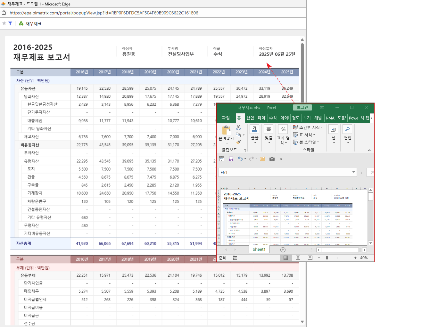Click the Camera icon in quick access toolbar
This screenshot has height=327, width=430.
click(272, 159)
